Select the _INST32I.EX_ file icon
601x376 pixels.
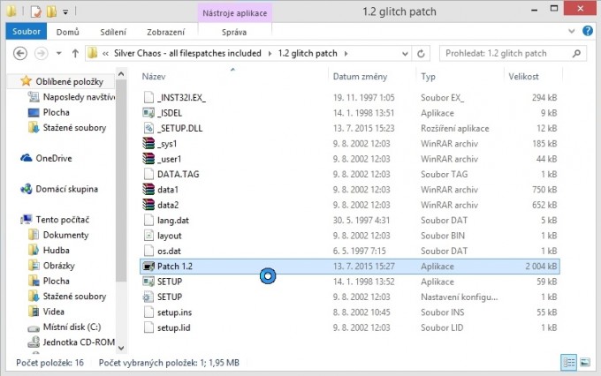point(148,97)
